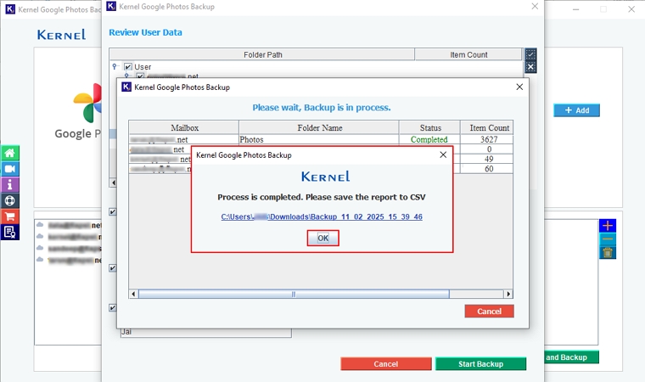Click the Folder Name column header

pos(319,127)
